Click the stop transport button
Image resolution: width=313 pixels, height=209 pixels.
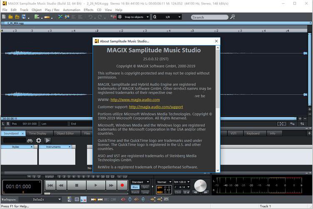tap(77, 185)
